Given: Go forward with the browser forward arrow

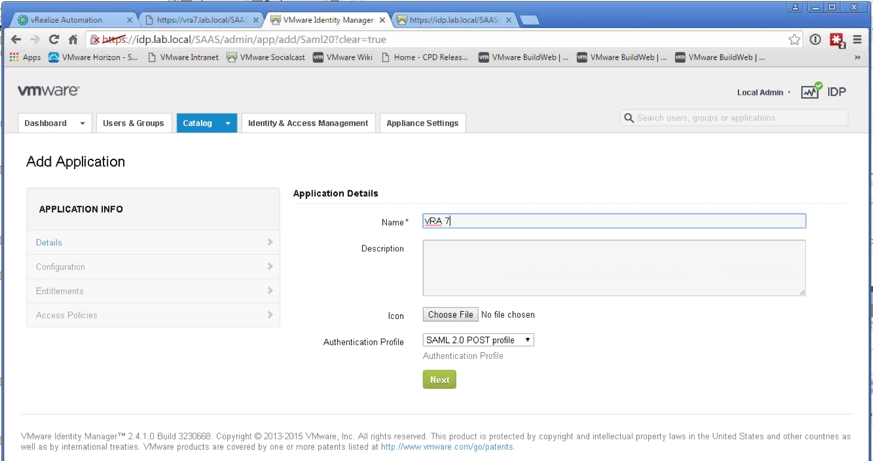Looking at the screenshot, I should [x=35, y=39].
